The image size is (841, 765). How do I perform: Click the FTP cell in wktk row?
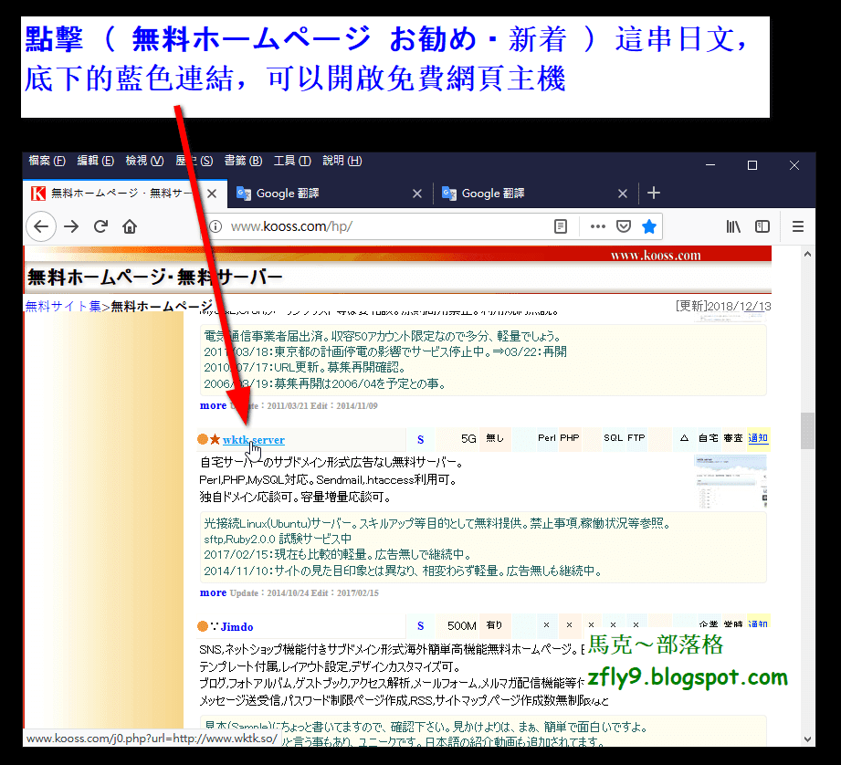point(636,438)
